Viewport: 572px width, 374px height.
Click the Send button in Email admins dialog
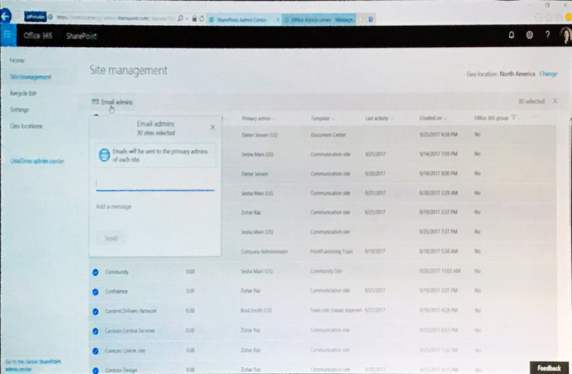coord(111,238)
